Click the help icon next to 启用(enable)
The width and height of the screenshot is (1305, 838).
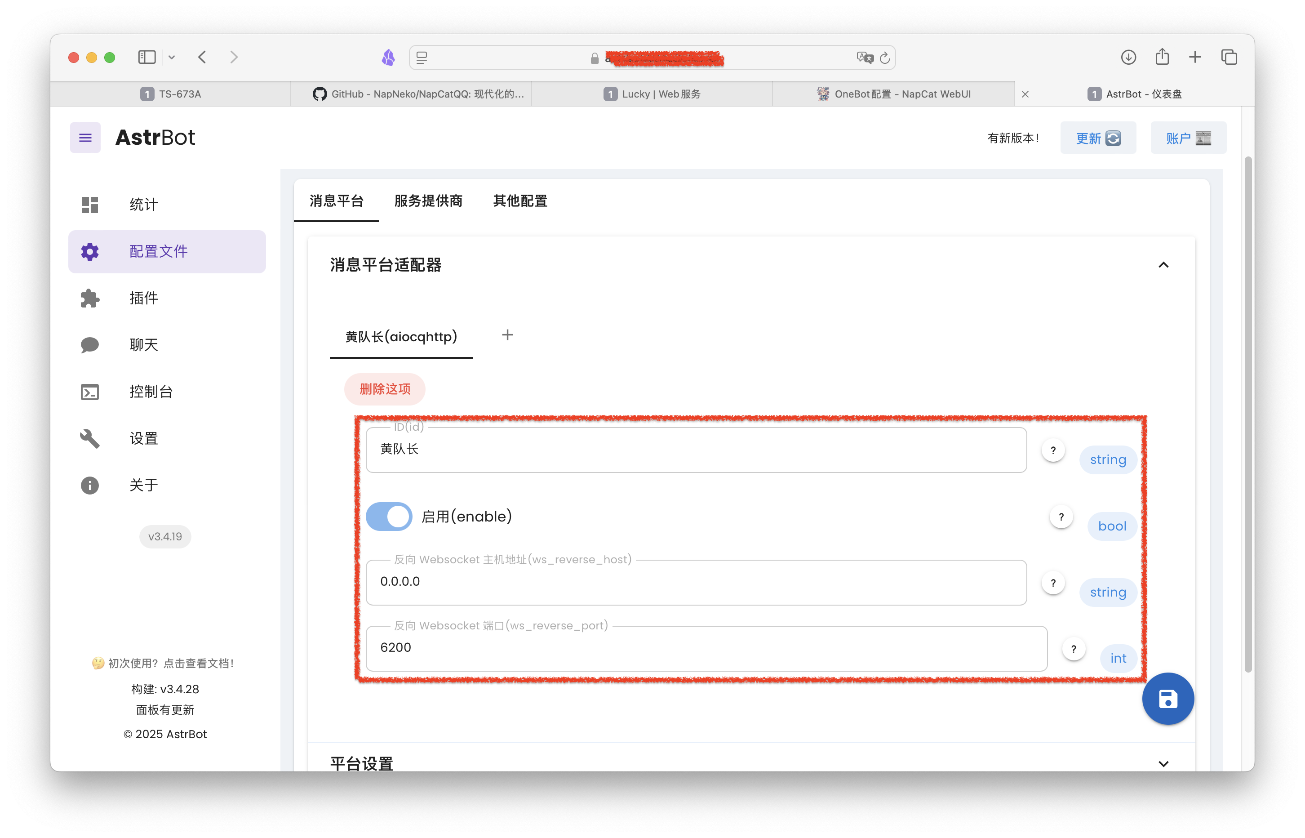1061,517
